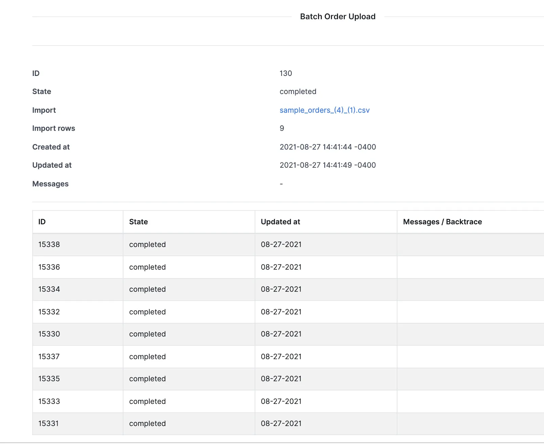Select row with ID 15333

pos(288,401)
